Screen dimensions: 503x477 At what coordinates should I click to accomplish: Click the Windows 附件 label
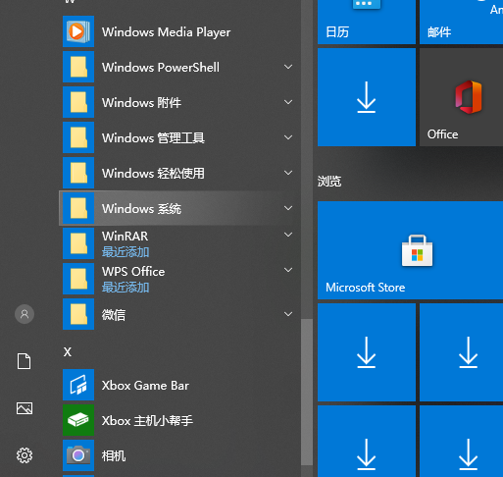click(141, 103)
